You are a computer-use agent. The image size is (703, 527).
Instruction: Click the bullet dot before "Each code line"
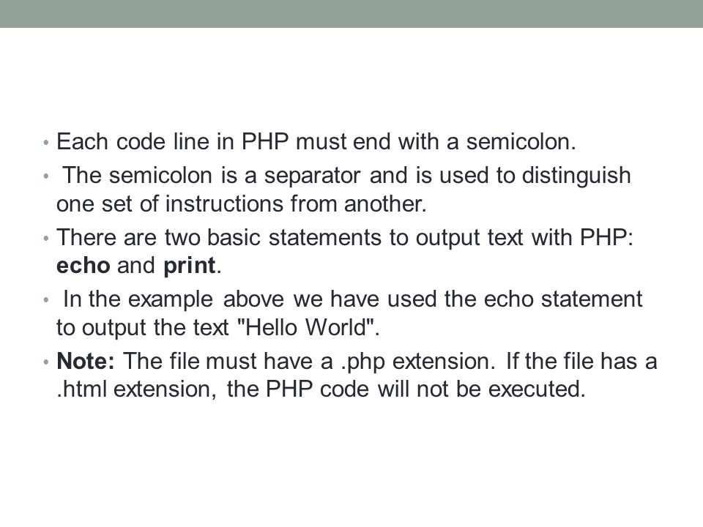(x=45, y=143)
